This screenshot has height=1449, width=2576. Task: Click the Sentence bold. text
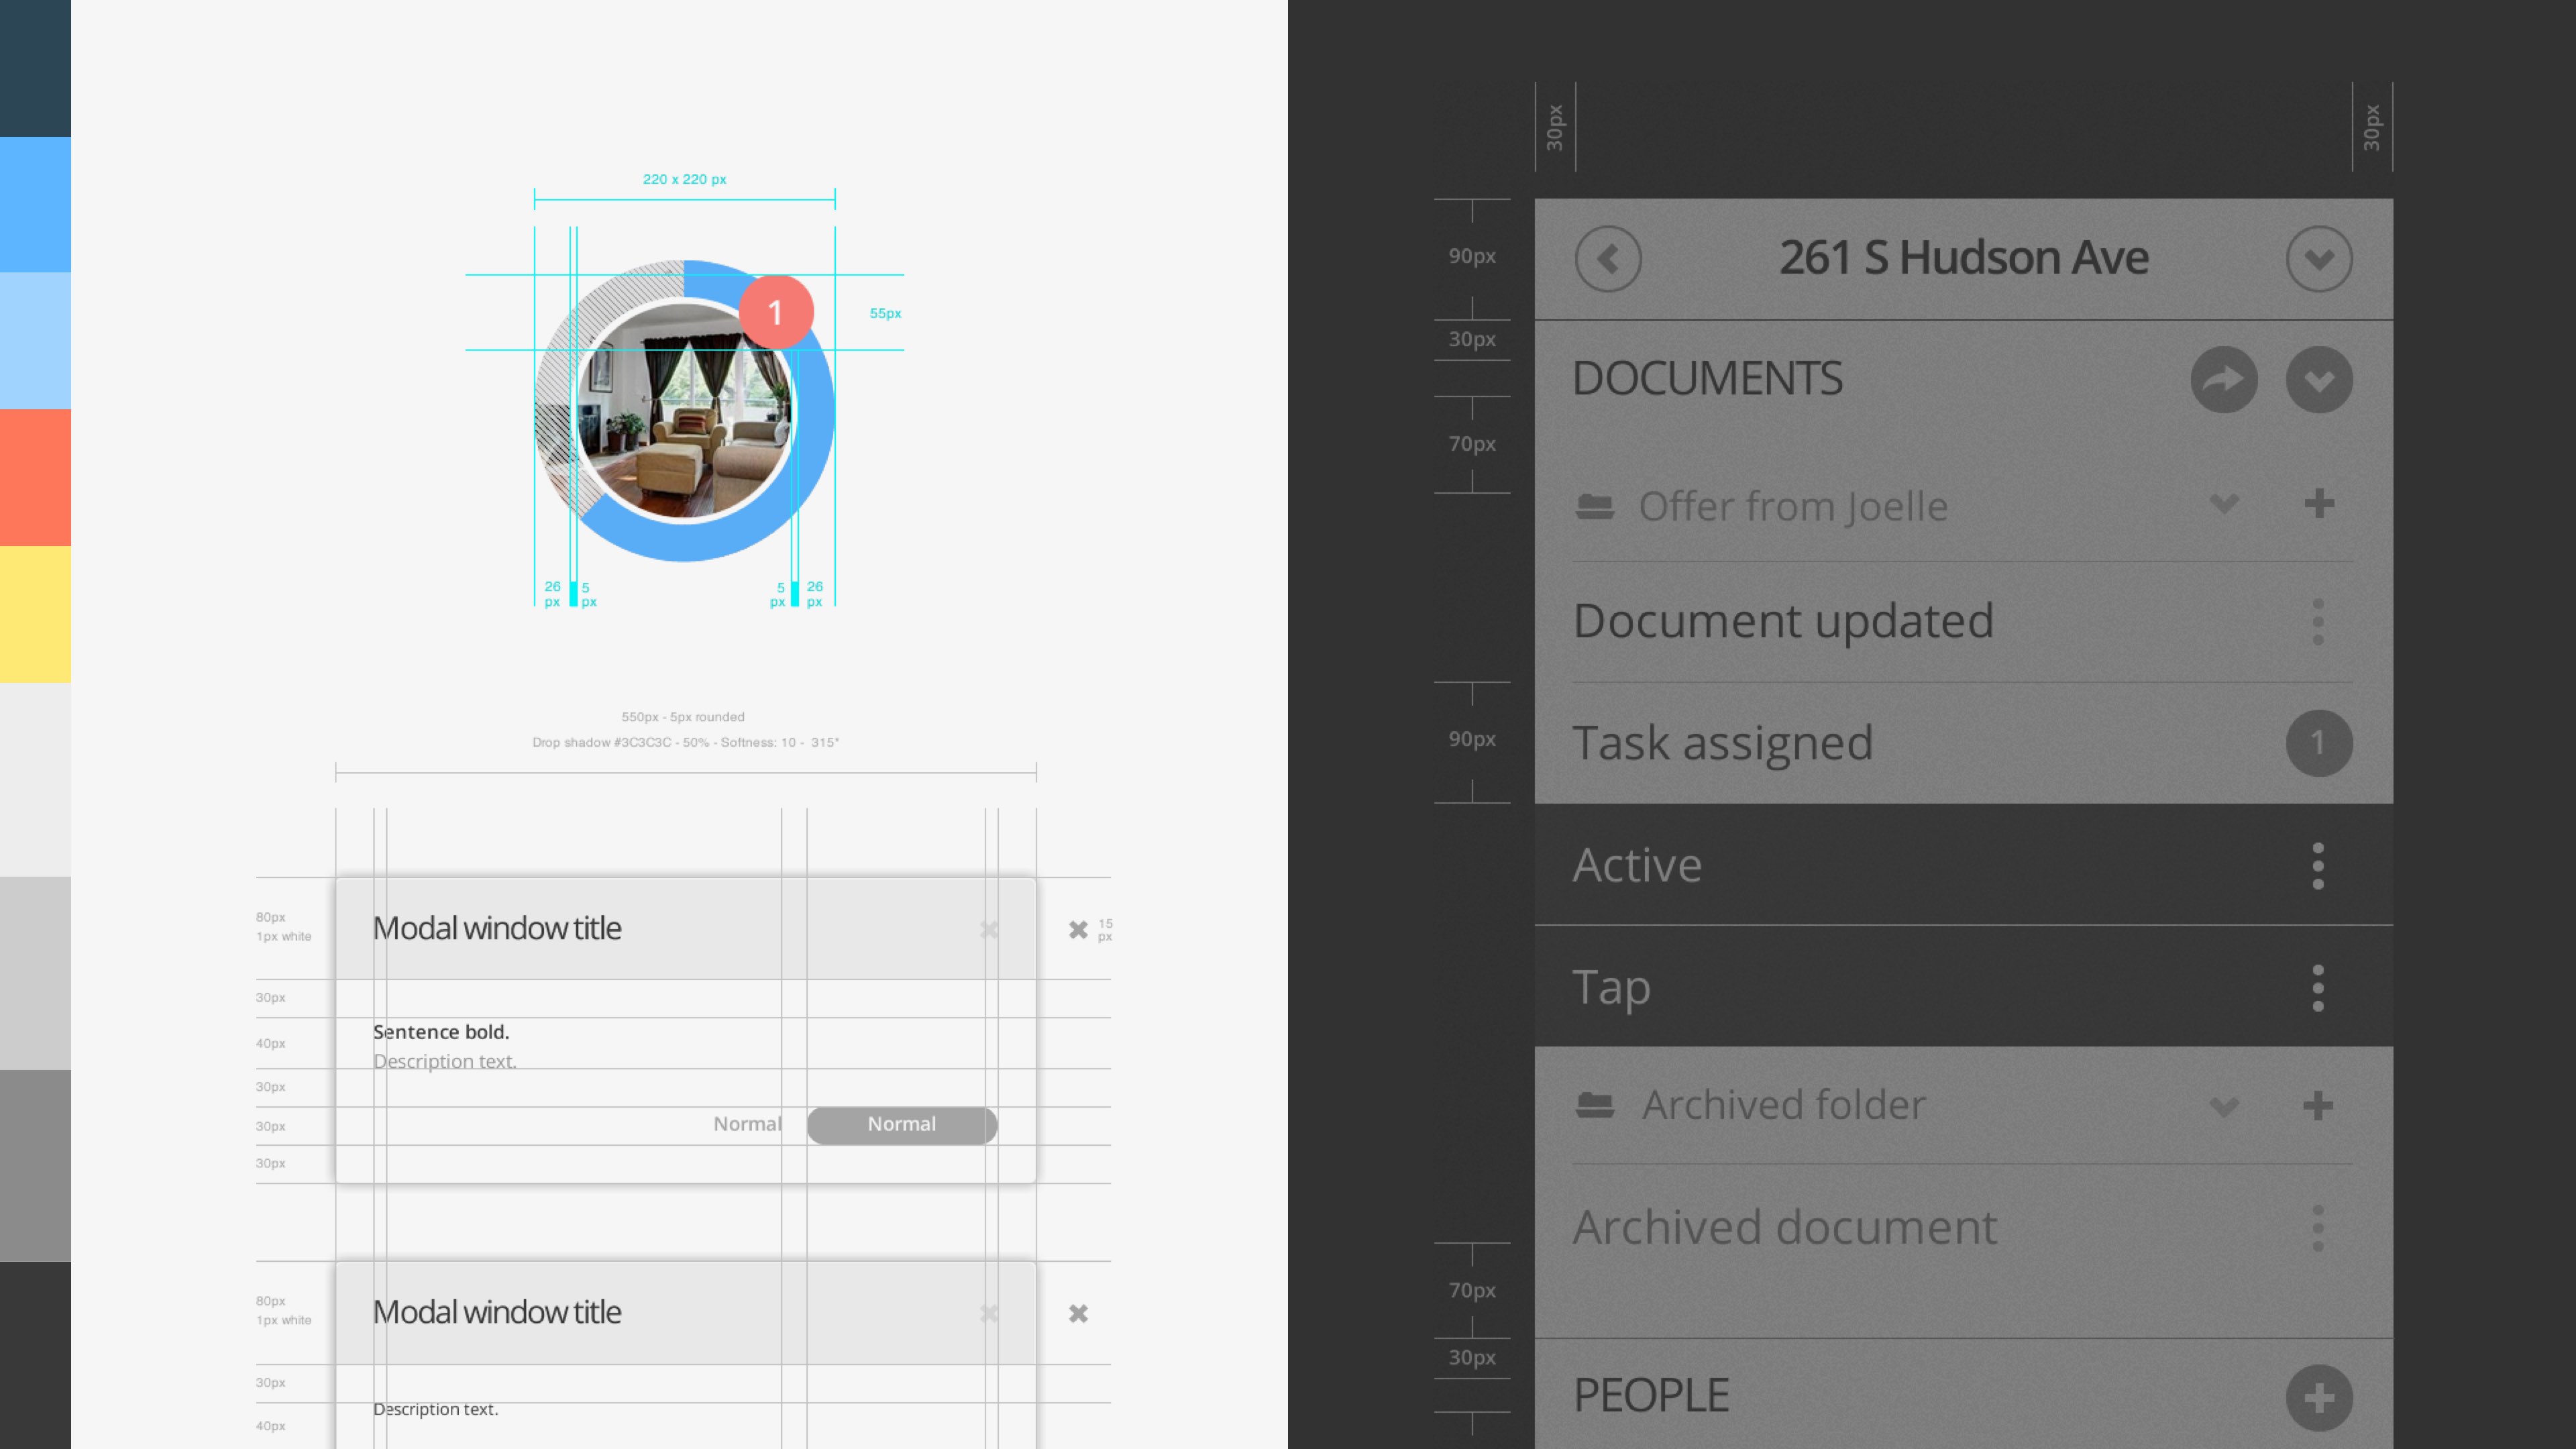pos(441,1032)
